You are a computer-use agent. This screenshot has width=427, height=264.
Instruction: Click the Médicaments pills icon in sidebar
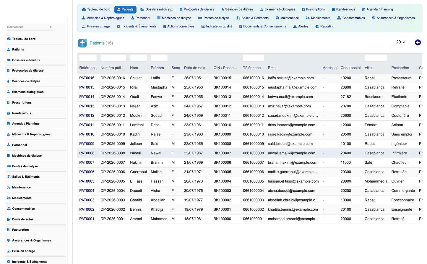coord(9,198)
